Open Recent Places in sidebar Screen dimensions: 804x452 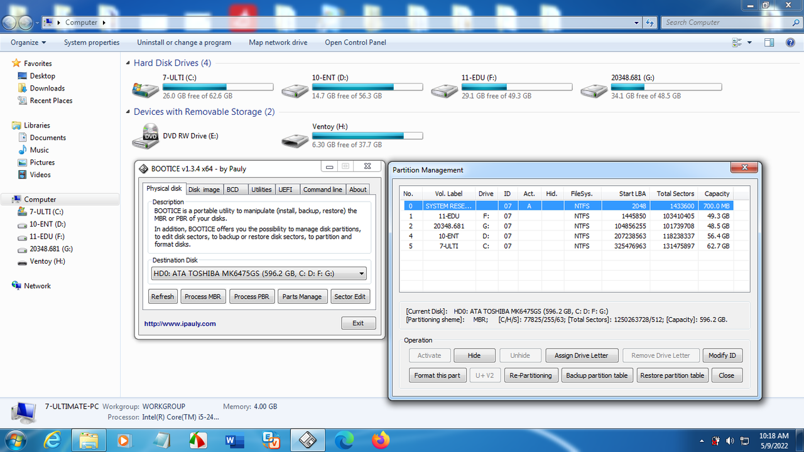pyautogui.click(x=51, y=100)
